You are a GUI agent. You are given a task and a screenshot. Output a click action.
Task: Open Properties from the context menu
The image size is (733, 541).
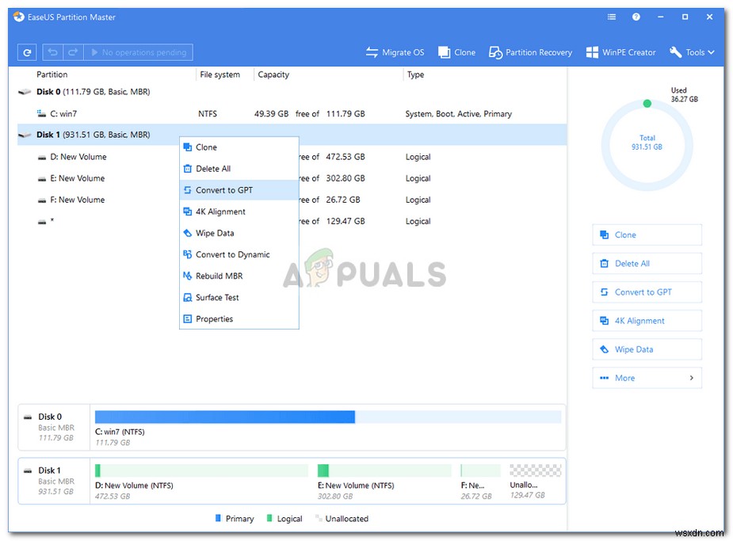239,319
